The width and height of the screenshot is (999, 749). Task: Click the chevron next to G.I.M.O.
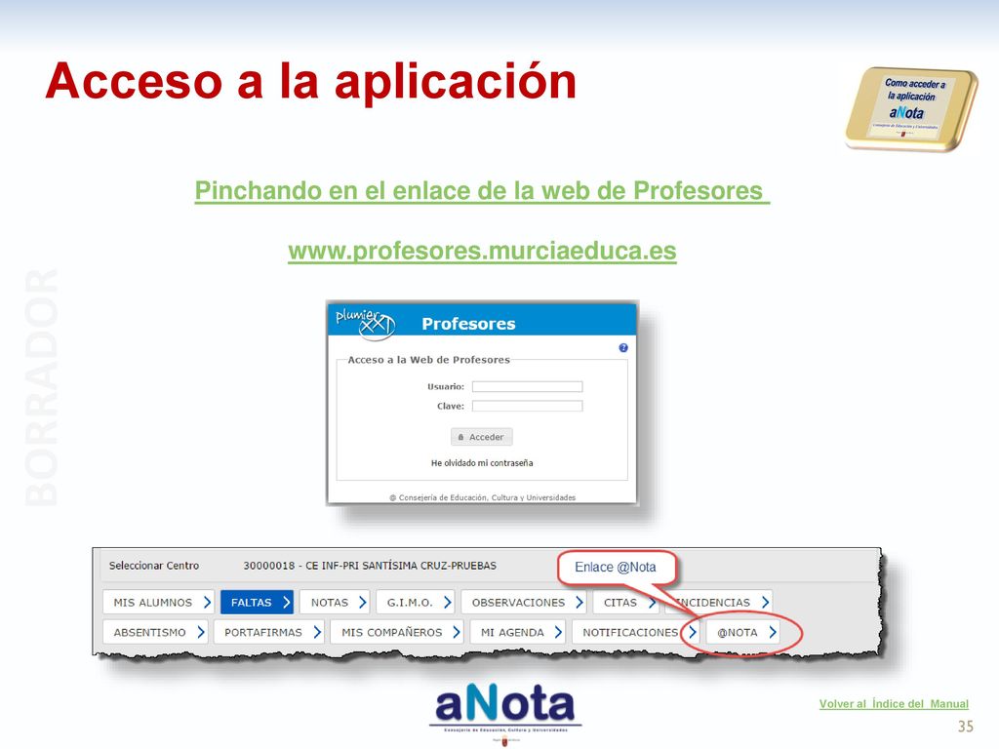point(447,602)
